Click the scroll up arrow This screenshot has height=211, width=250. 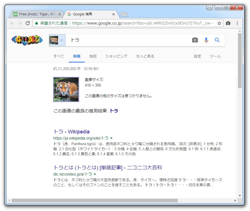[x=240, y=31]
